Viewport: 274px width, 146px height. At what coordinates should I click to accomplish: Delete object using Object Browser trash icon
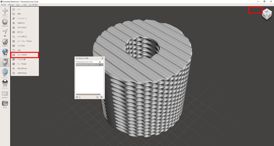[102, 97]
